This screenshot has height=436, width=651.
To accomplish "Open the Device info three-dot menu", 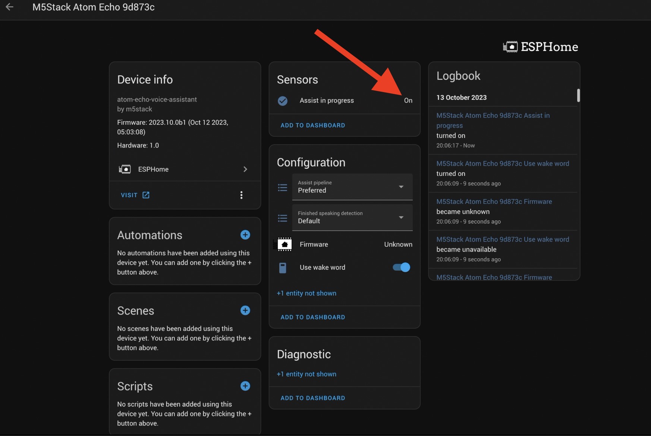I will coord(241,195).
